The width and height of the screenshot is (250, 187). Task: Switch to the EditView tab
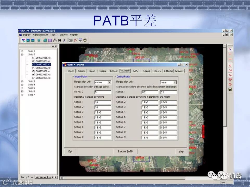click(x=168, y=71)
